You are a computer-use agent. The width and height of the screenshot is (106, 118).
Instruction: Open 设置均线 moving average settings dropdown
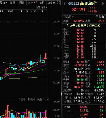tap(41, 7)
